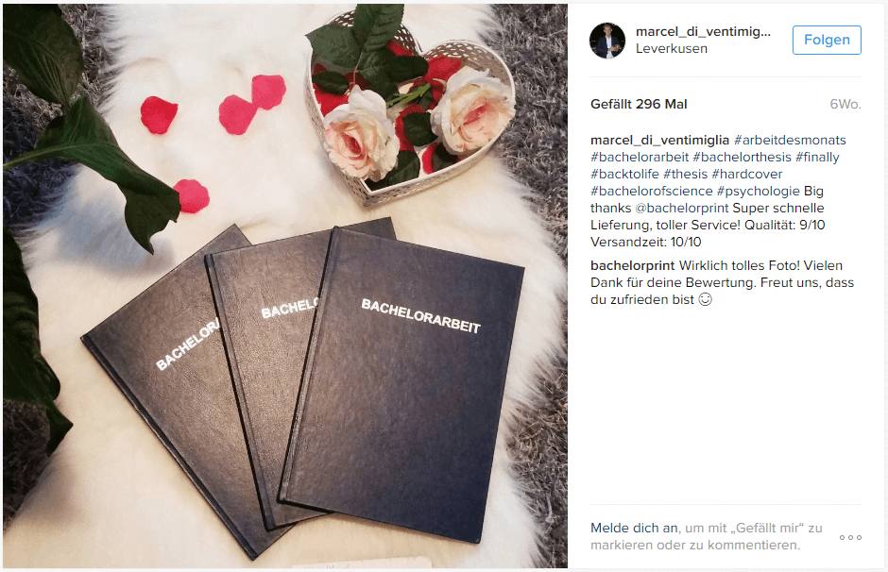888x572 pixels.
Task: Open hashtag #bachelorthesis
Action: tap(742, 158)
